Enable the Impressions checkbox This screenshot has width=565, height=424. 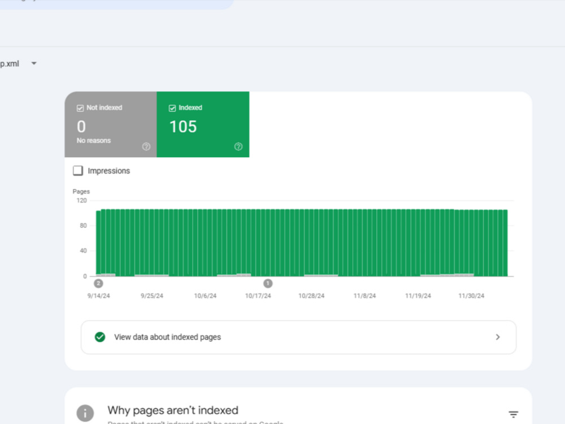pos(78,171)
